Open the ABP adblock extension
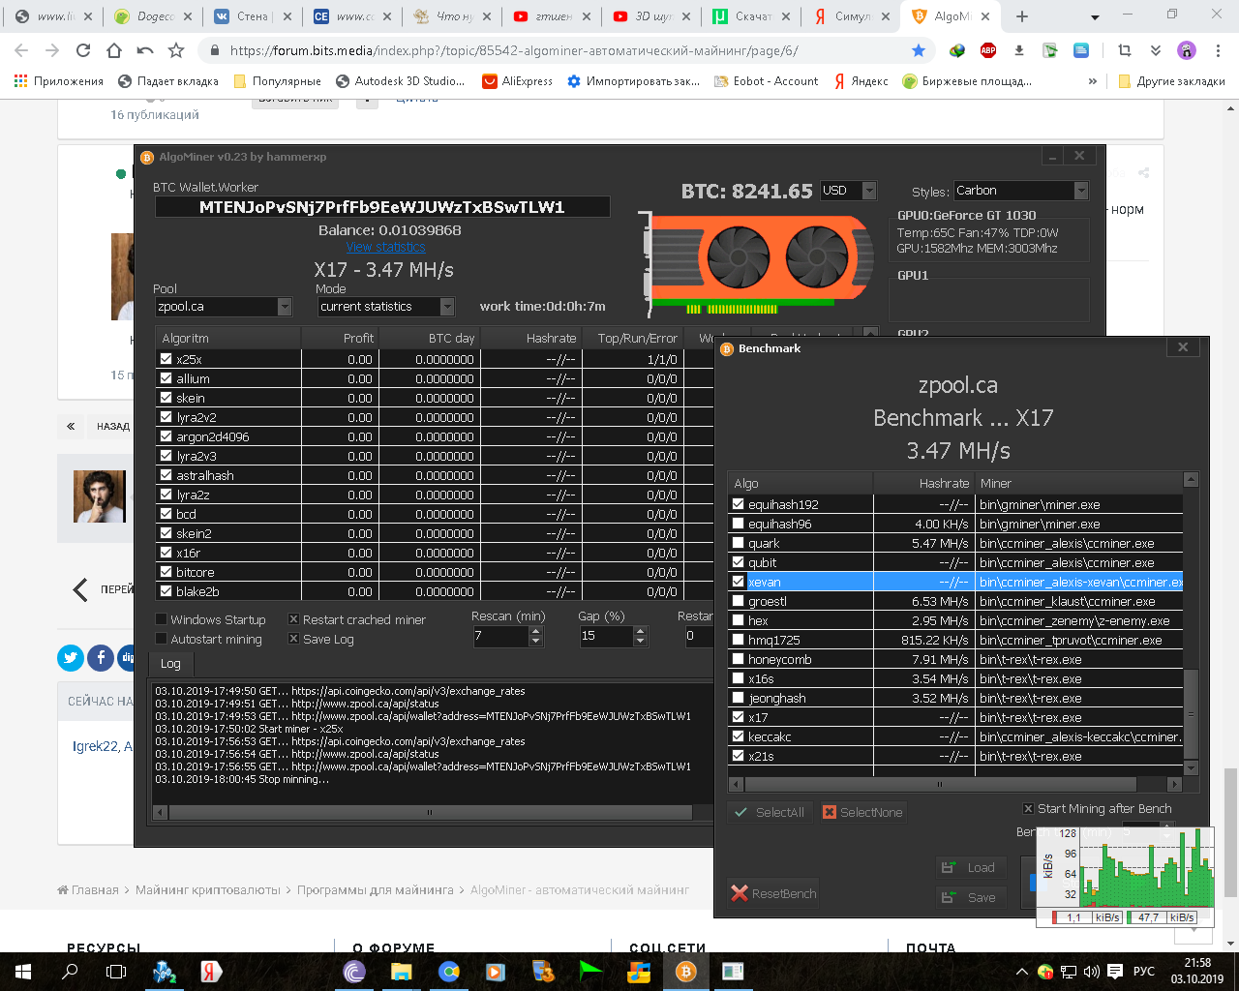 coord(988,50)
